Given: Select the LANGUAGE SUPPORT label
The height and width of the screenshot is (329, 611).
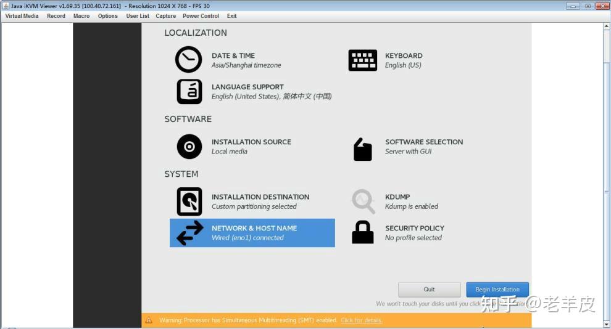Looking at the screenshot, I should point(248,87).
